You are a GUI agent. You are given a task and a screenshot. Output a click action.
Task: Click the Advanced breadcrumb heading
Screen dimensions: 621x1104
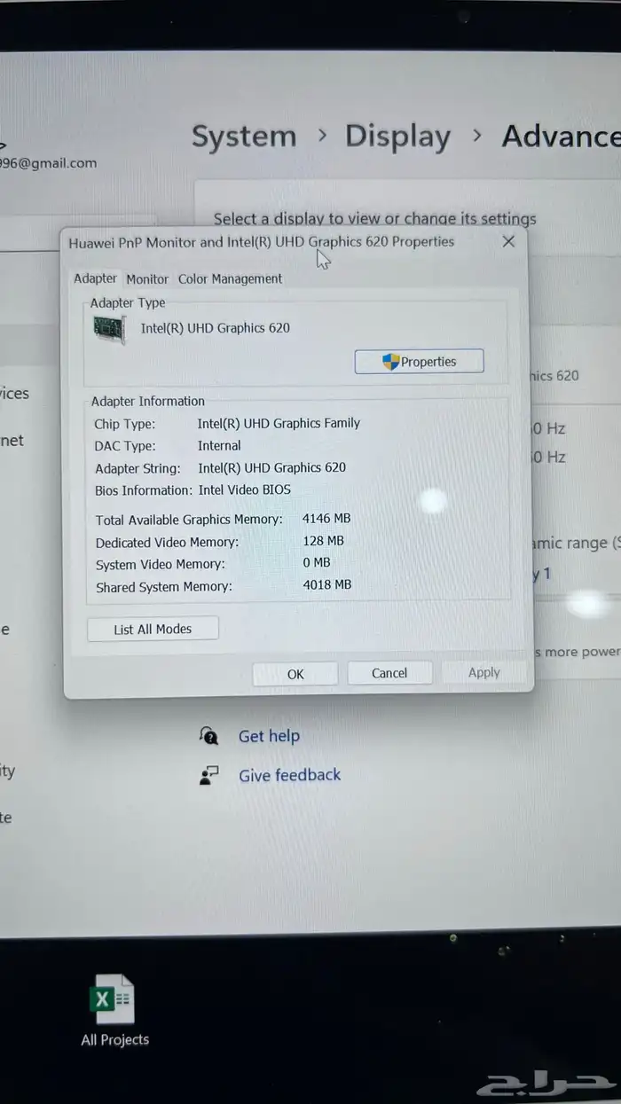(561, 137)
